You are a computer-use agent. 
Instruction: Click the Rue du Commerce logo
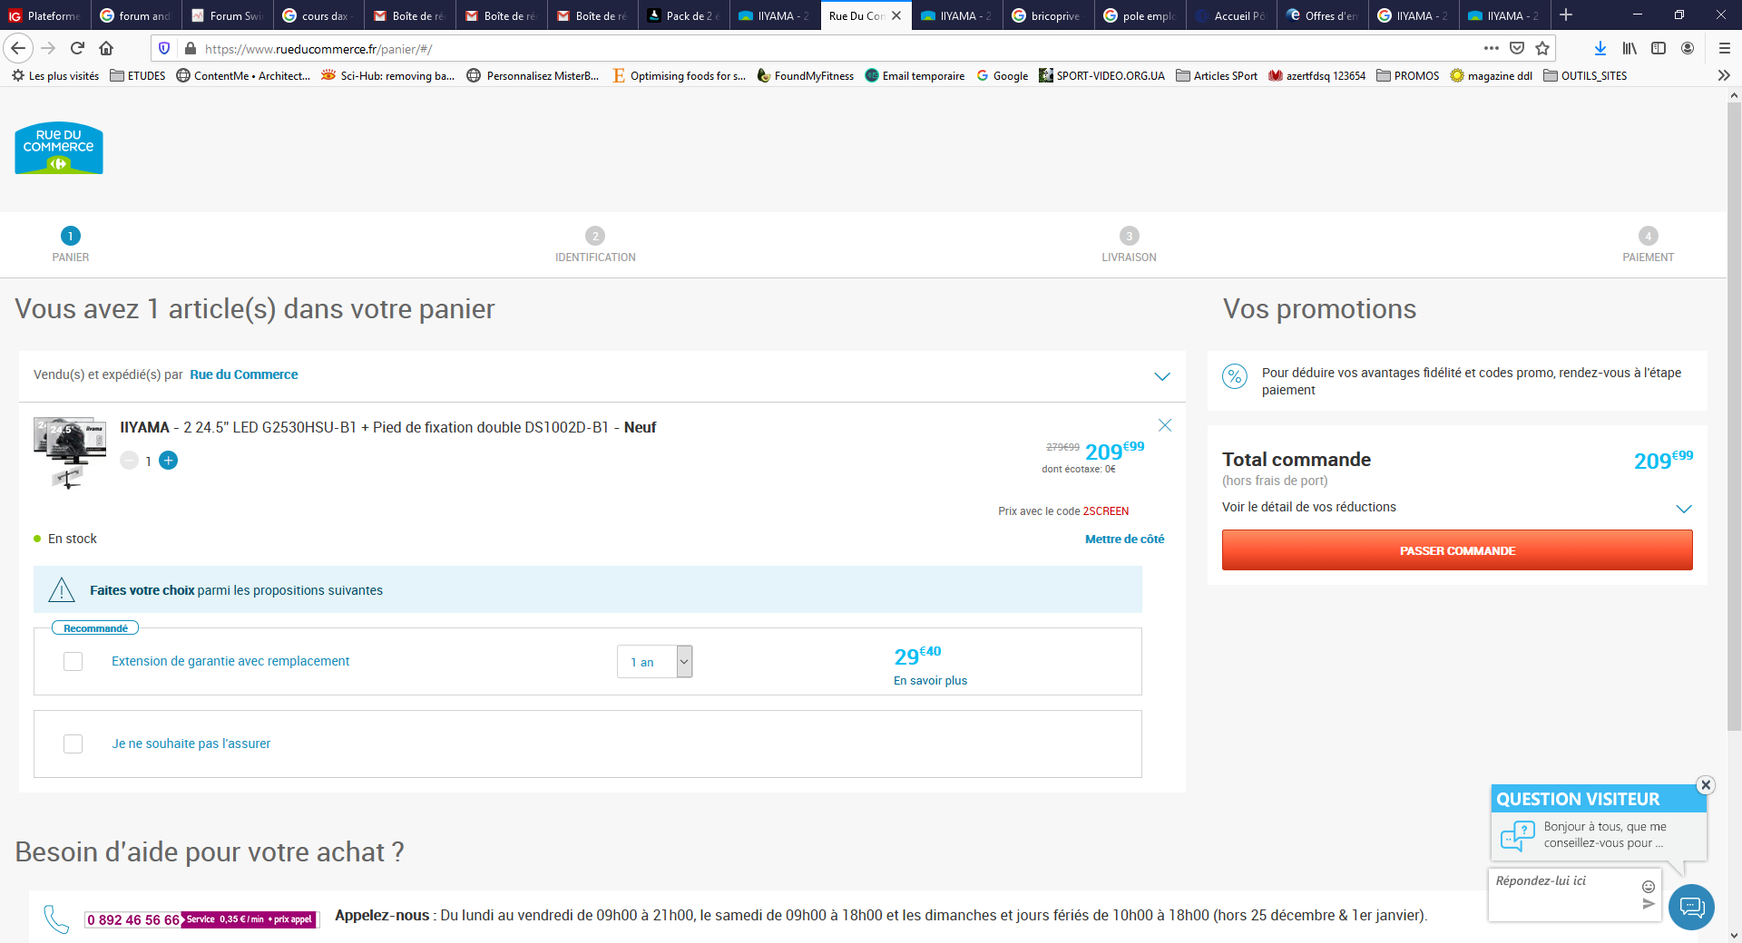pyautogui.click(x=59, y=148)
